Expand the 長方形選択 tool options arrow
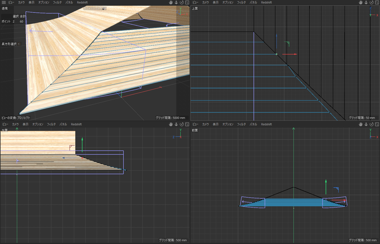The height and width of the screenshot is (244, 380). pos(19,44)
